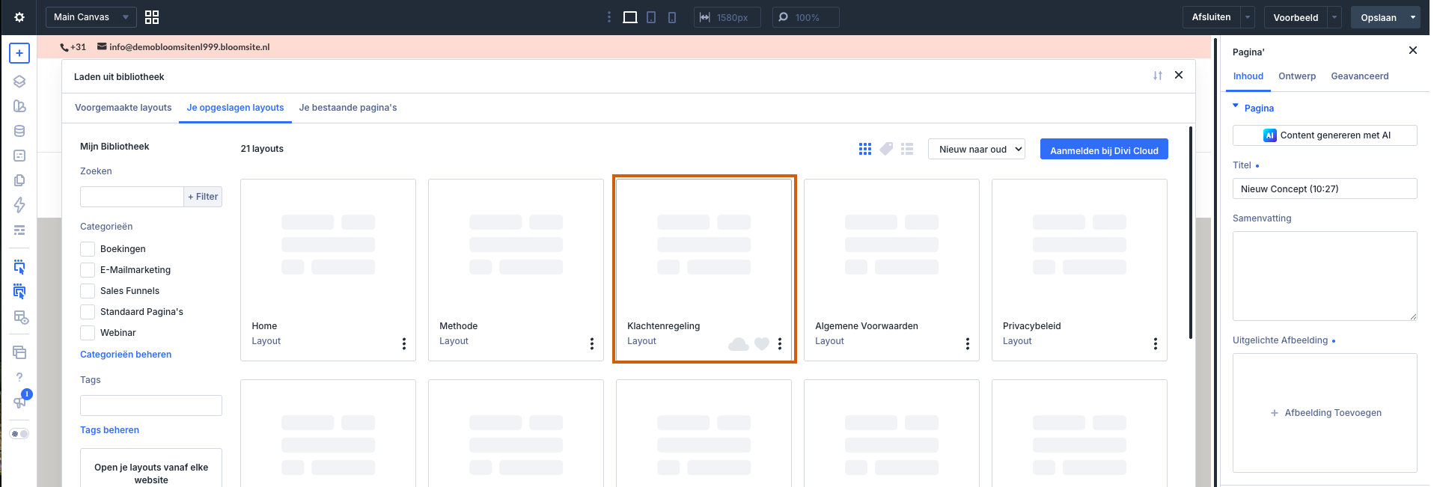The height and width of the screenshot is (487, 1434).
Task: Click the Opslaan button
Action: pos(1379,17)
